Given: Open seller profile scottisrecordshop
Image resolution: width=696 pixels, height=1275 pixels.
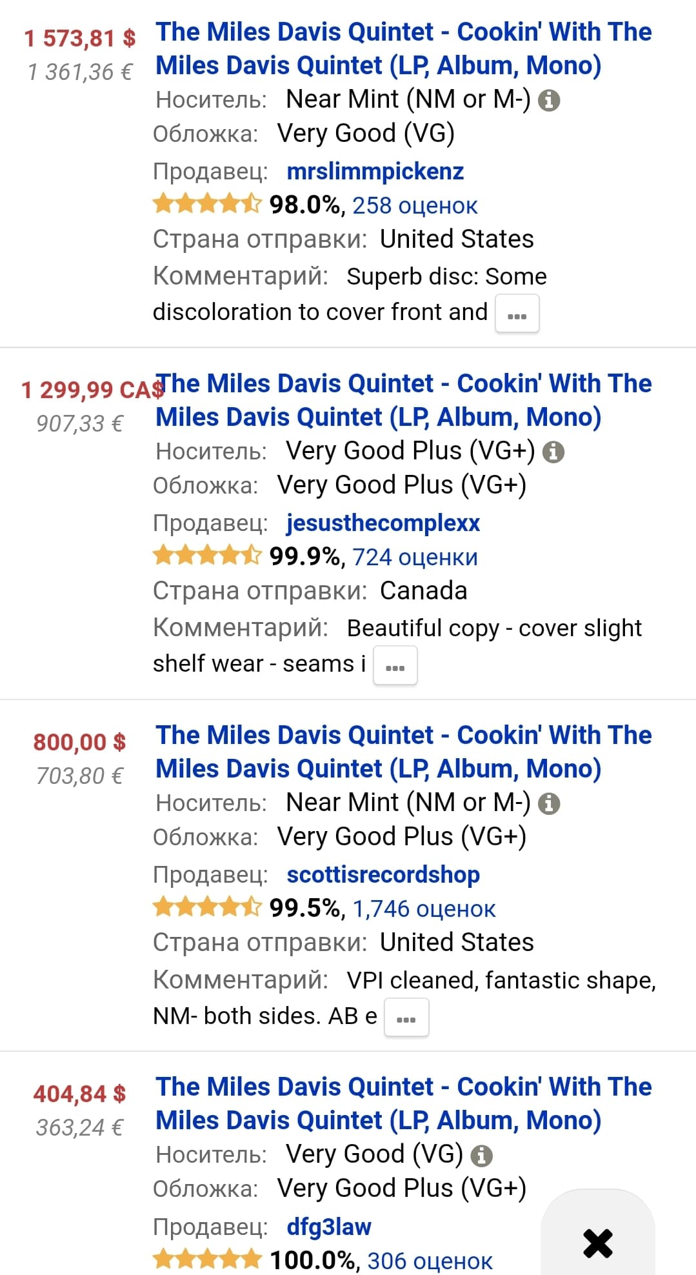Looking at the screenshot, I should point(383,875).
